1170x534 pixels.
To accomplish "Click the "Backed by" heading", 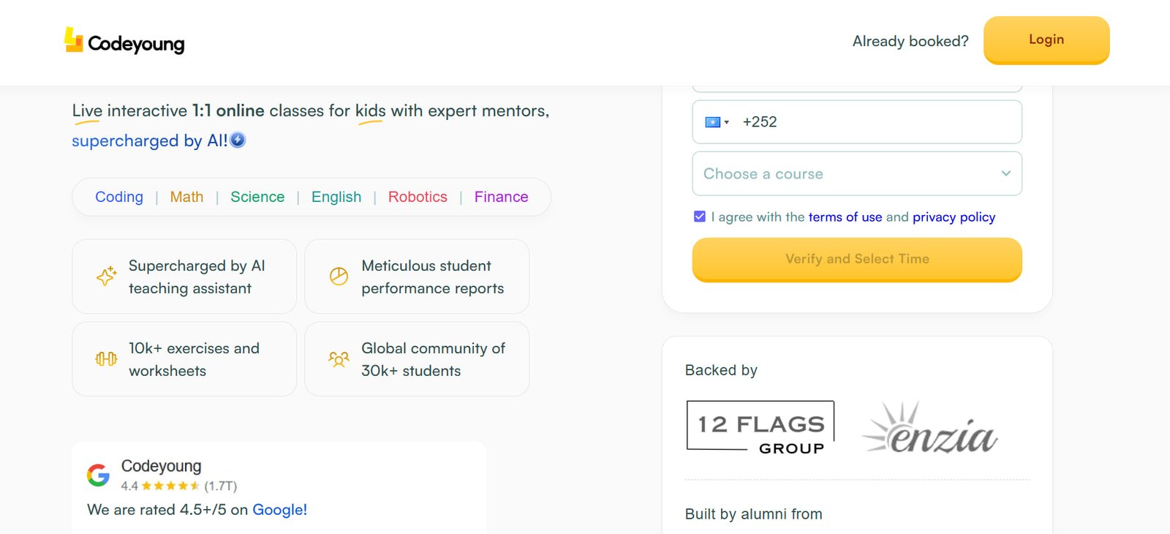I will [x=721, y=370].
